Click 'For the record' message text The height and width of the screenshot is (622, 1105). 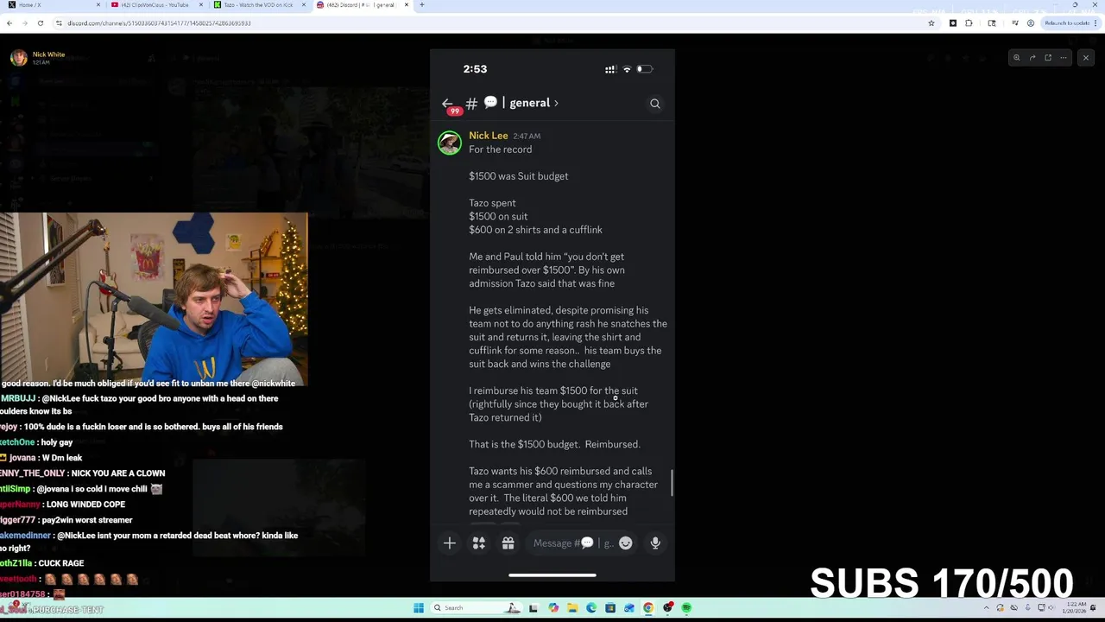(500, 149)
